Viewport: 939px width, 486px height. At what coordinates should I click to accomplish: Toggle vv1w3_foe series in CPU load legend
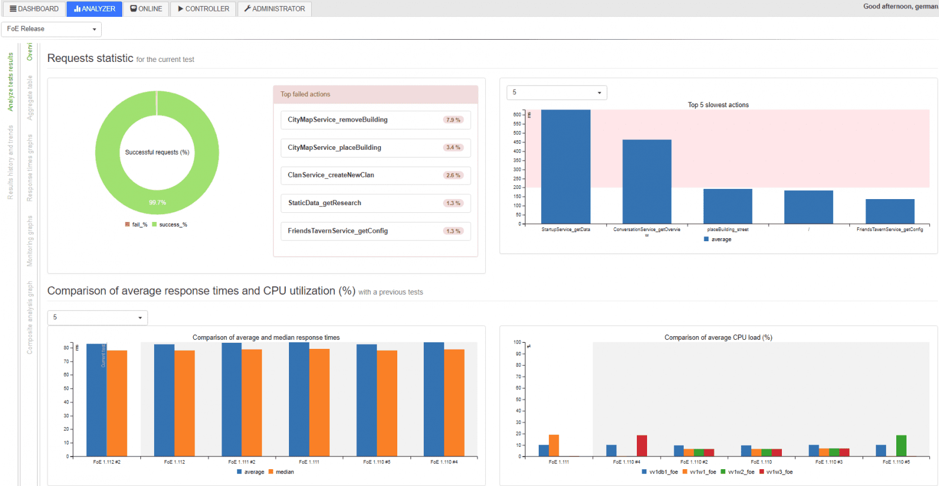(x=776, y=472)
